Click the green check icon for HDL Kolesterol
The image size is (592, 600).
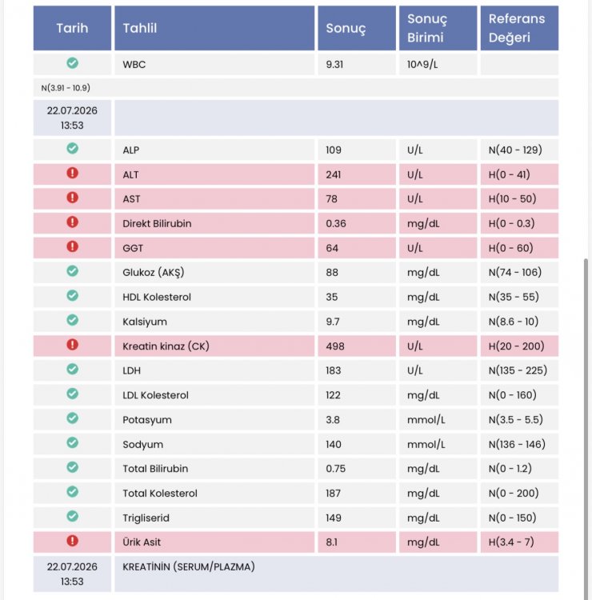tap(72, 295)
